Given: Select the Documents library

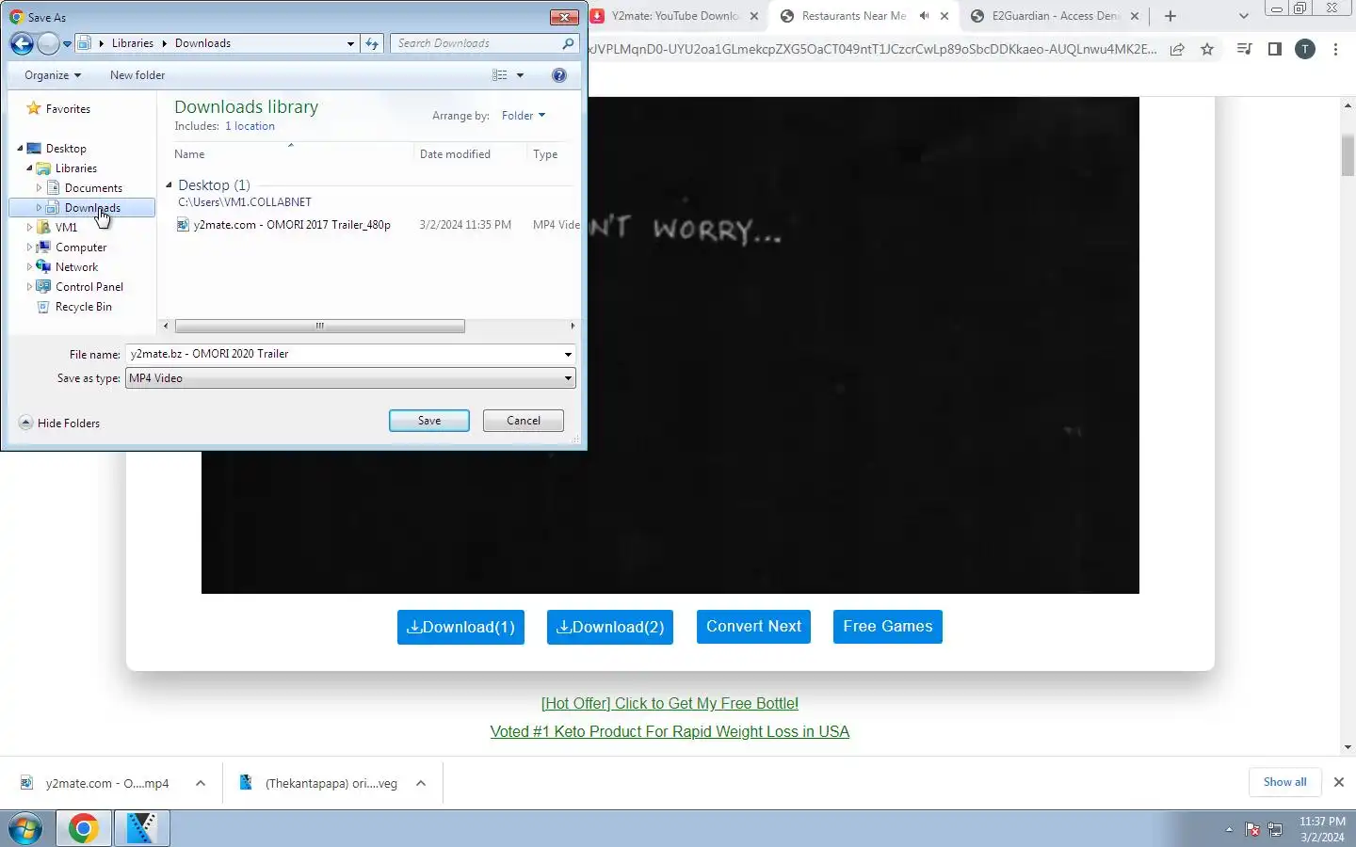Looking at the screenshot, I should click(93, 188).
